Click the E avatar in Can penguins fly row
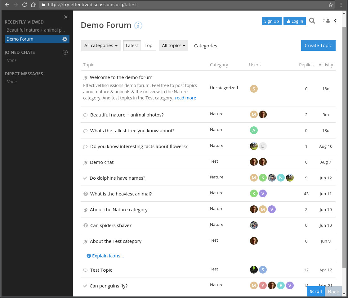 281,286
